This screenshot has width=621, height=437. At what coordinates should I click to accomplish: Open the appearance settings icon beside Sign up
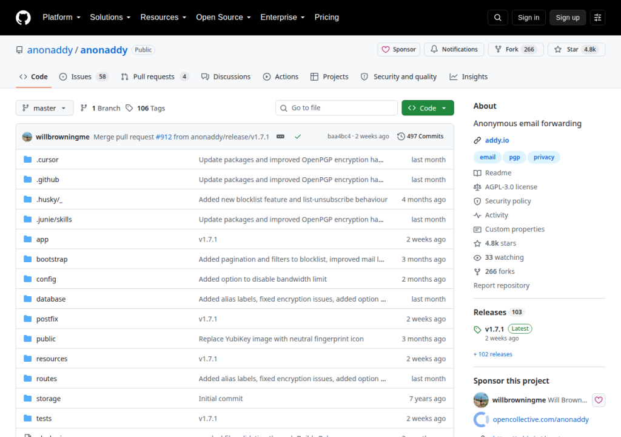pos(597,18)
